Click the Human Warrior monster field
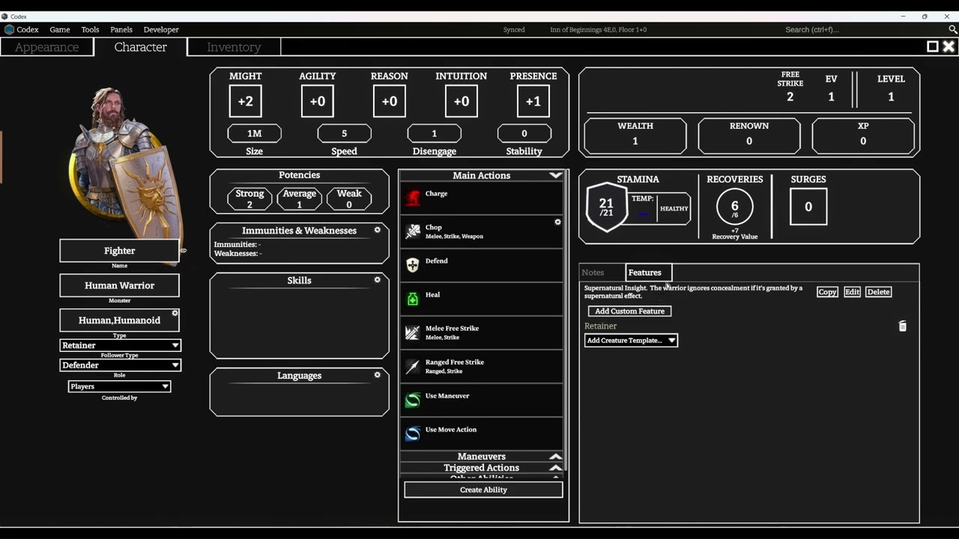Screen dimensions: 959x539 point(120,285)
